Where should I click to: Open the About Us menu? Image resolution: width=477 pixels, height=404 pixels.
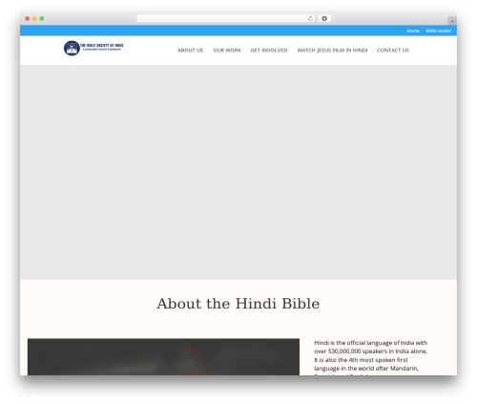pos(190,51)
